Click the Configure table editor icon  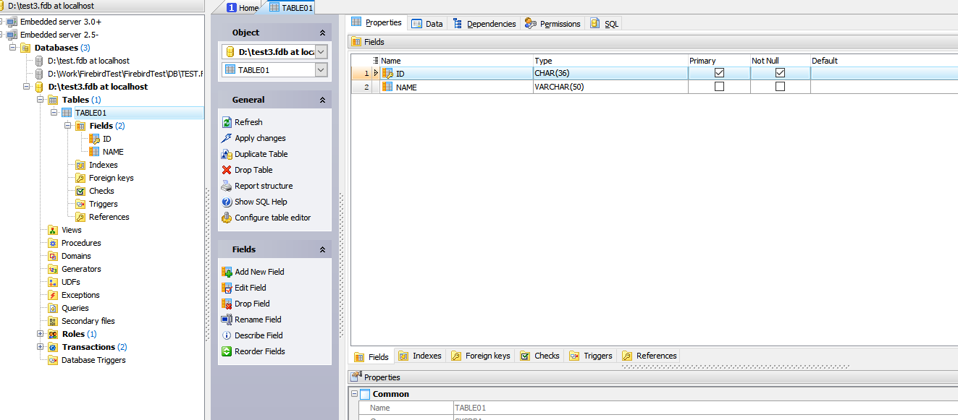point(227,218)
